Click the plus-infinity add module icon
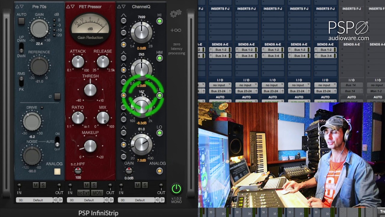Viewport: 385px width, 217px height. tap(176, 30)
